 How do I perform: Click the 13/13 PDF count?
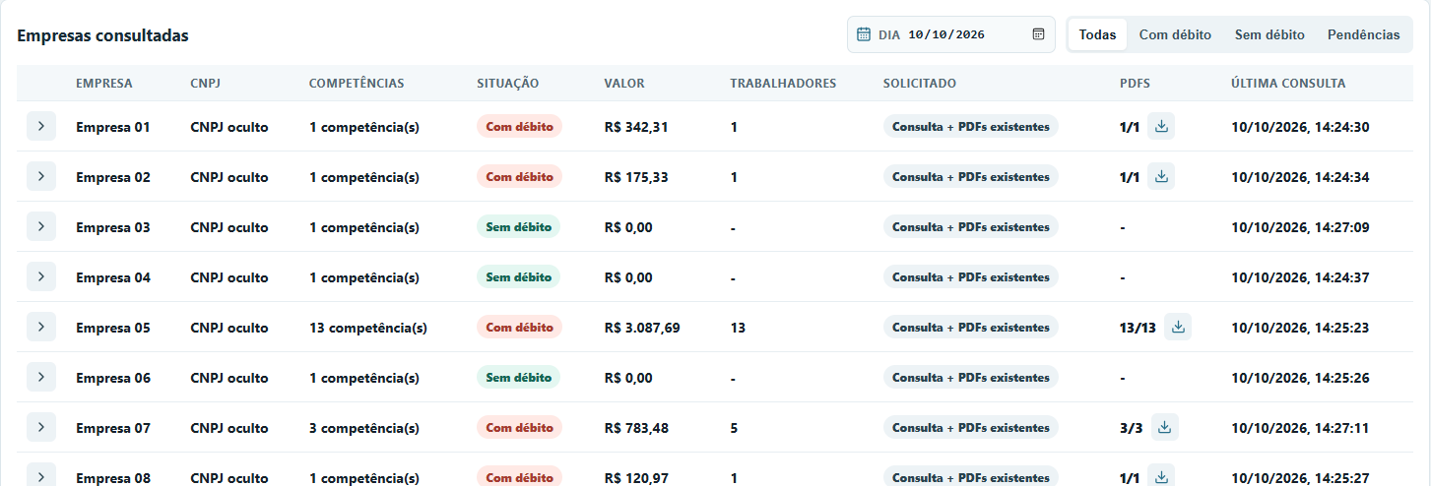coord(1138,328)
